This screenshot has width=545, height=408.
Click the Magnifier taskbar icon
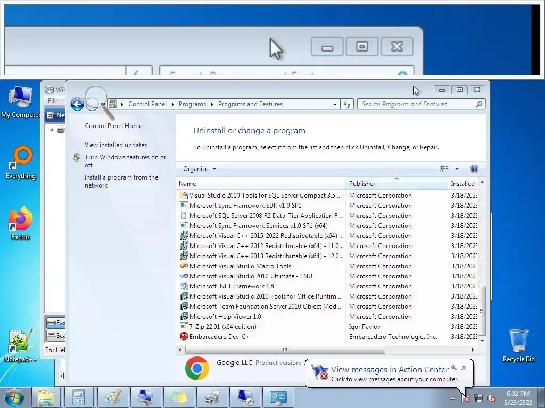pos(146,398)
